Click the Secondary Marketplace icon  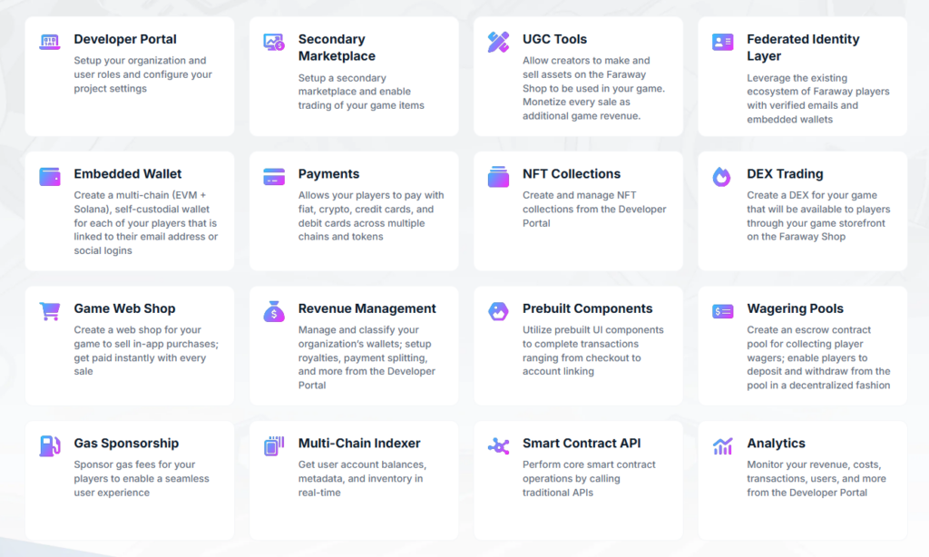[274, 42]
